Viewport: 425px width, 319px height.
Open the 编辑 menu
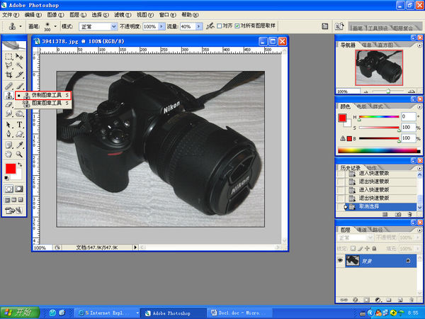[33, 15]
